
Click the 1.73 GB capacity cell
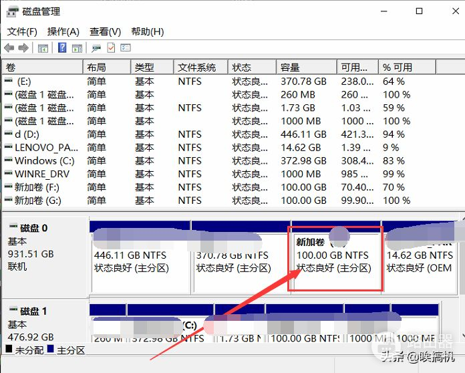[298, 108]
